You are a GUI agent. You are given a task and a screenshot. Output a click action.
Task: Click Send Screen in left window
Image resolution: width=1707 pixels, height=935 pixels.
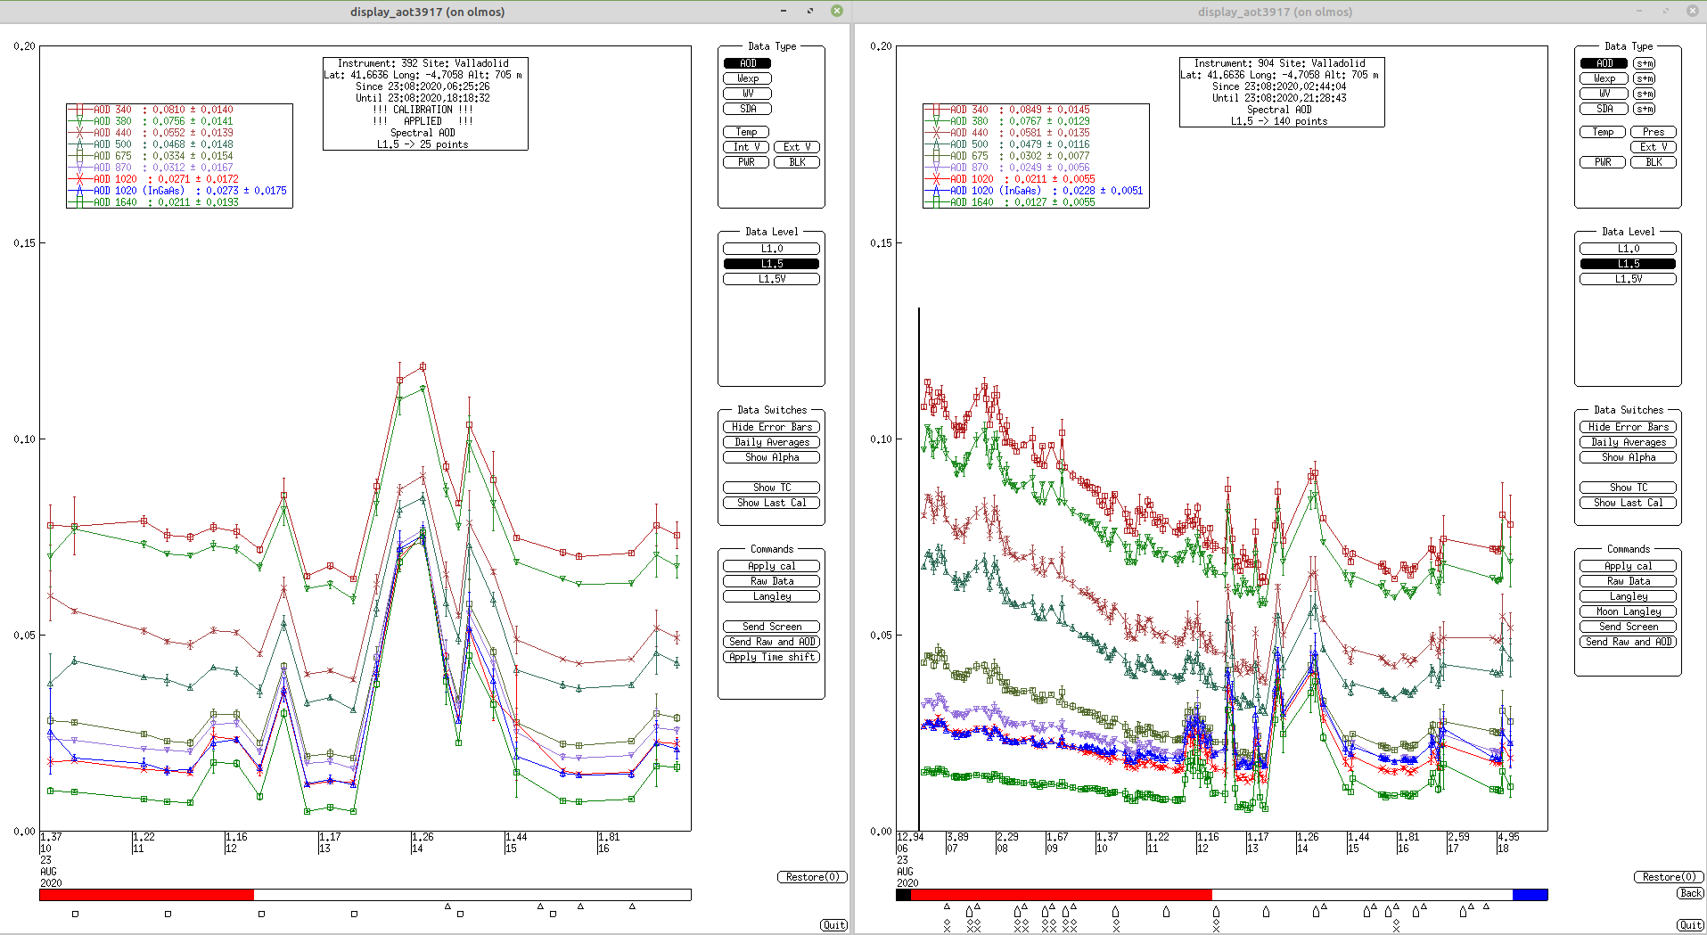(771, 627)
